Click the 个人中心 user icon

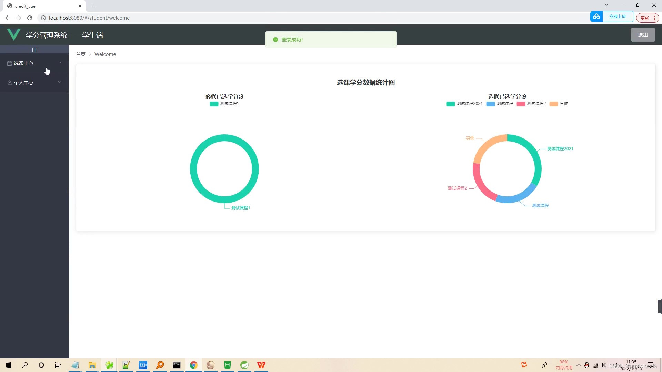coord(9,83)
